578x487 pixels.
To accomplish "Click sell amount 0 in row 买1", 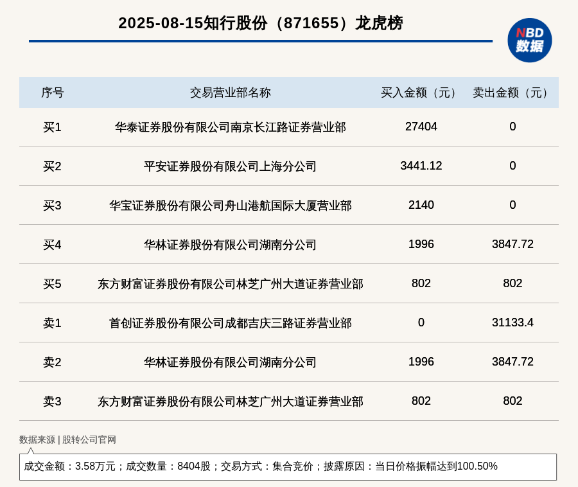I will point(512,127).
